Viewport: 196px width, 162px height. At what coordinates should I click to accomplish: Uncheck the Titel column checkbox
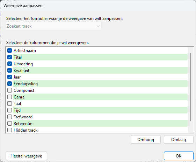point(10,57)
